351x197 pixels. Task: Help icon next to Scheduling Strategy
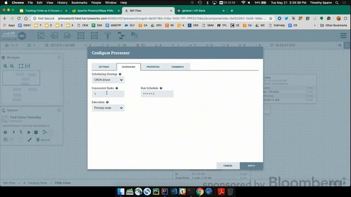(x=120, y=74)
